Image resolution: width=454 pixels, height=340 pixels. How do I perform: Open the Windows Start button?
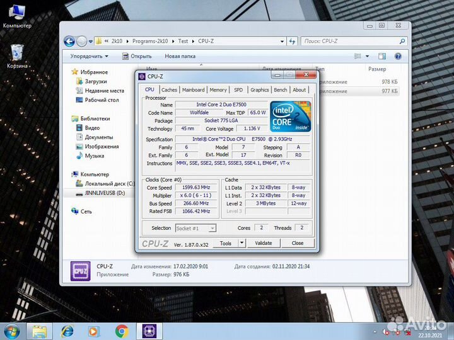[11, 331]
